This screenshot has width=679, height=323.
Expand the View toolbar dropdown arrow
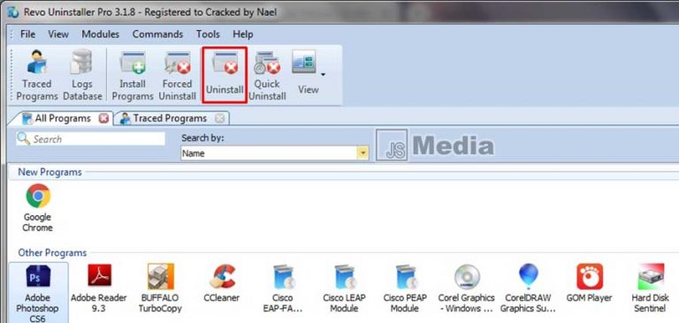click(323, 75)
